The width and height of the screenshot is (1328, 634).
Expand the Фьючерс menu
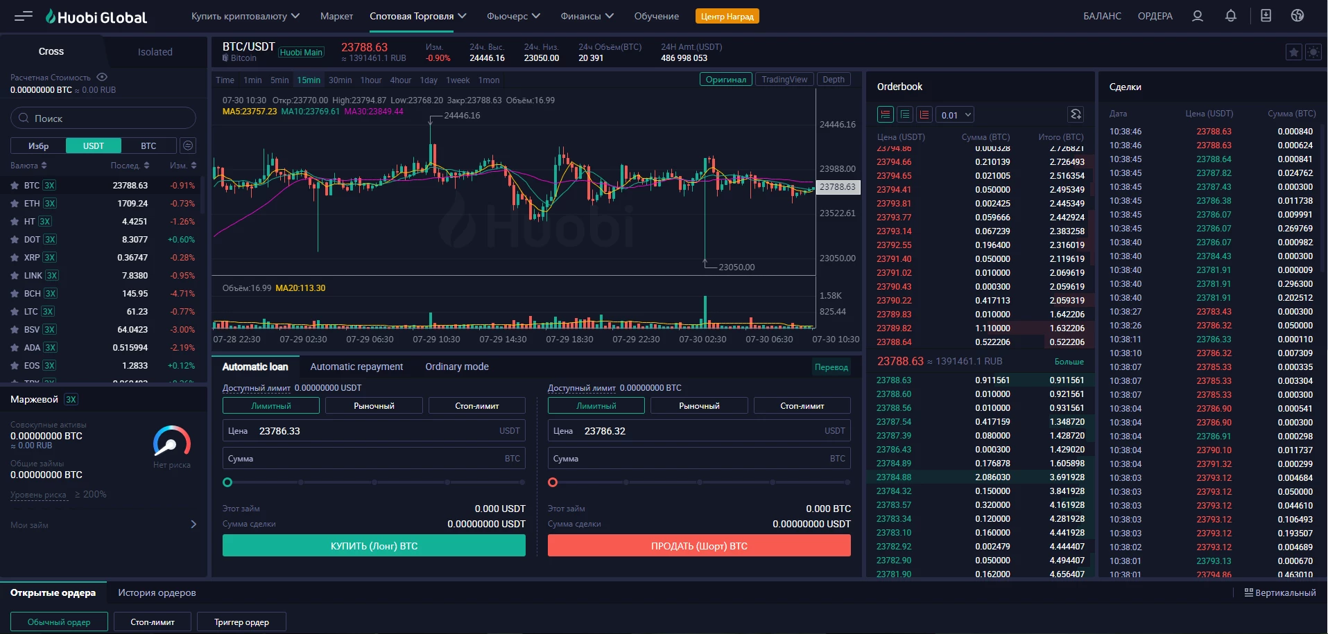coord(513,16)
